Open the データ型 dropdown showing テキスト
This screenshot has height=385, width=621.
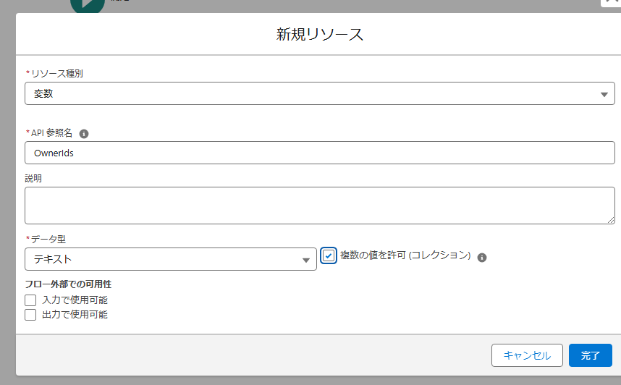[171, 259]
